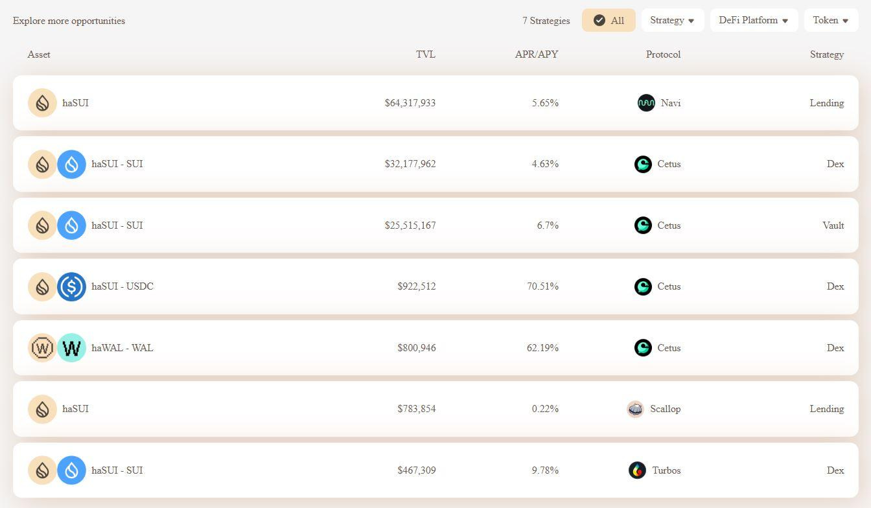Image resolution: width=871 pixels, height=508 pixels.
Task: Click Cetus logo in the haWAL - WAL row
Action: [x=643, y=348]
